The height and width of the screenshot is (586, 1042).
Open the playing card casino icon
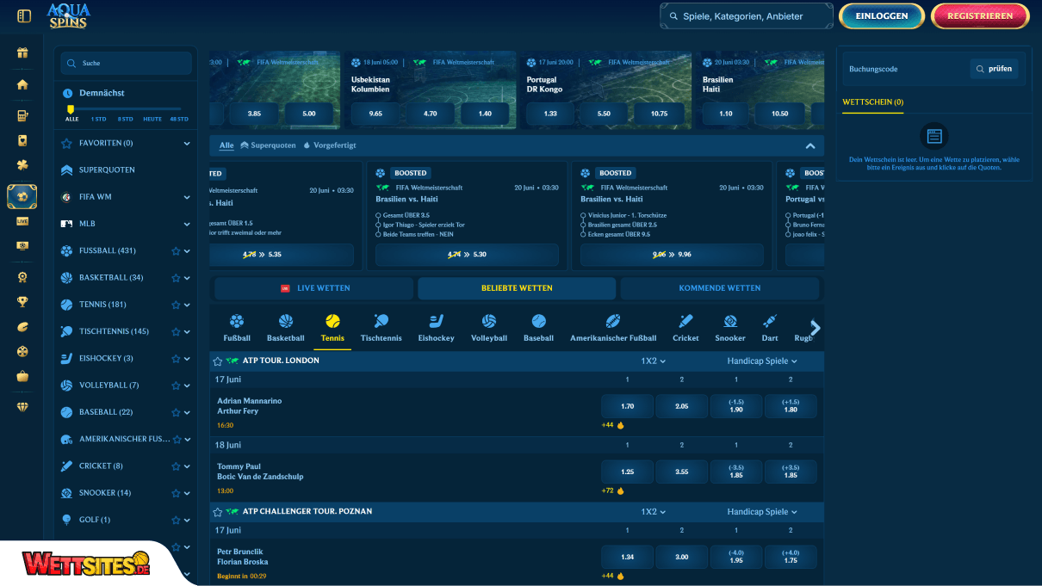tap(22, 139)
